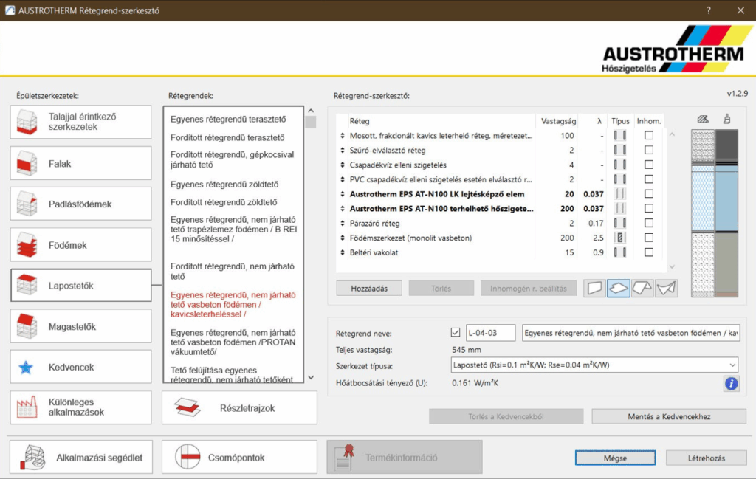This screenshot has width=756, height=479.
Task: Show Kedvencek star favorites
Action: click(x=81, y=368)
